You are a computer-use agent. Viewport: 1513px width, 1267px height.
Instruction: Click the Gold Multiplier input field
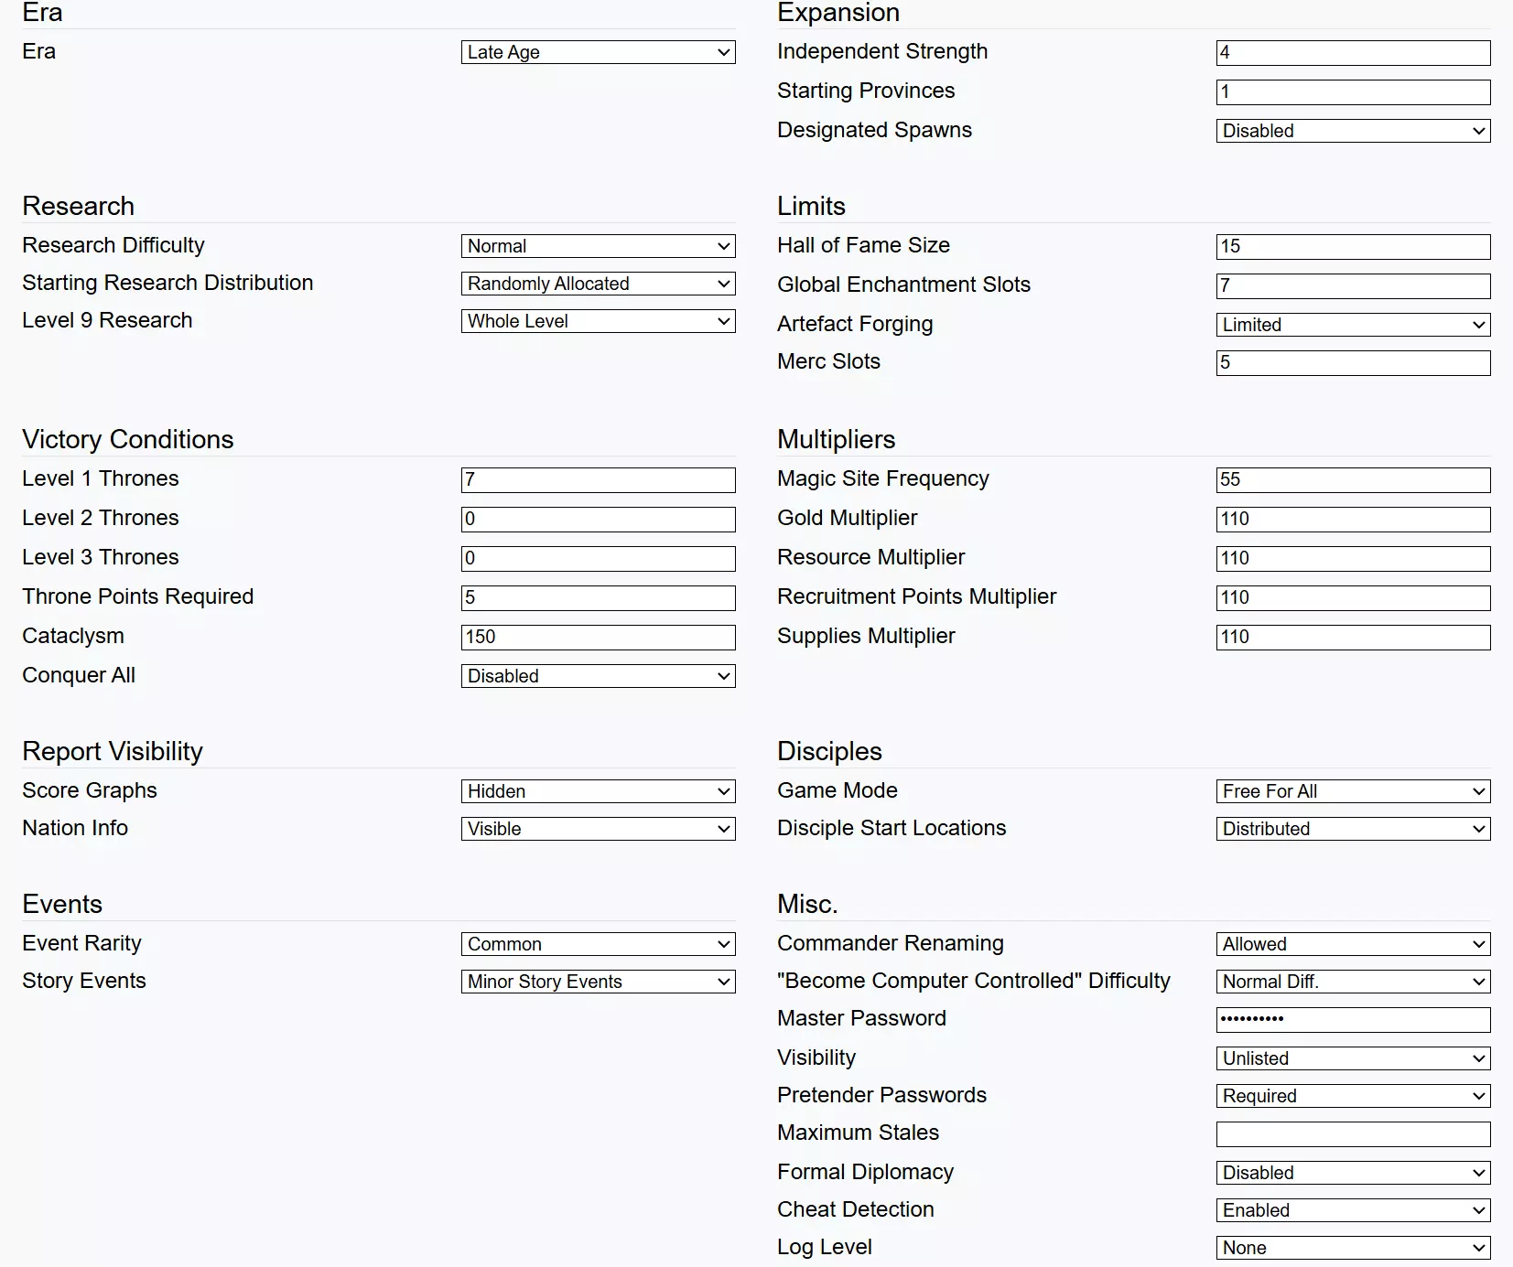click(1353, 520)
